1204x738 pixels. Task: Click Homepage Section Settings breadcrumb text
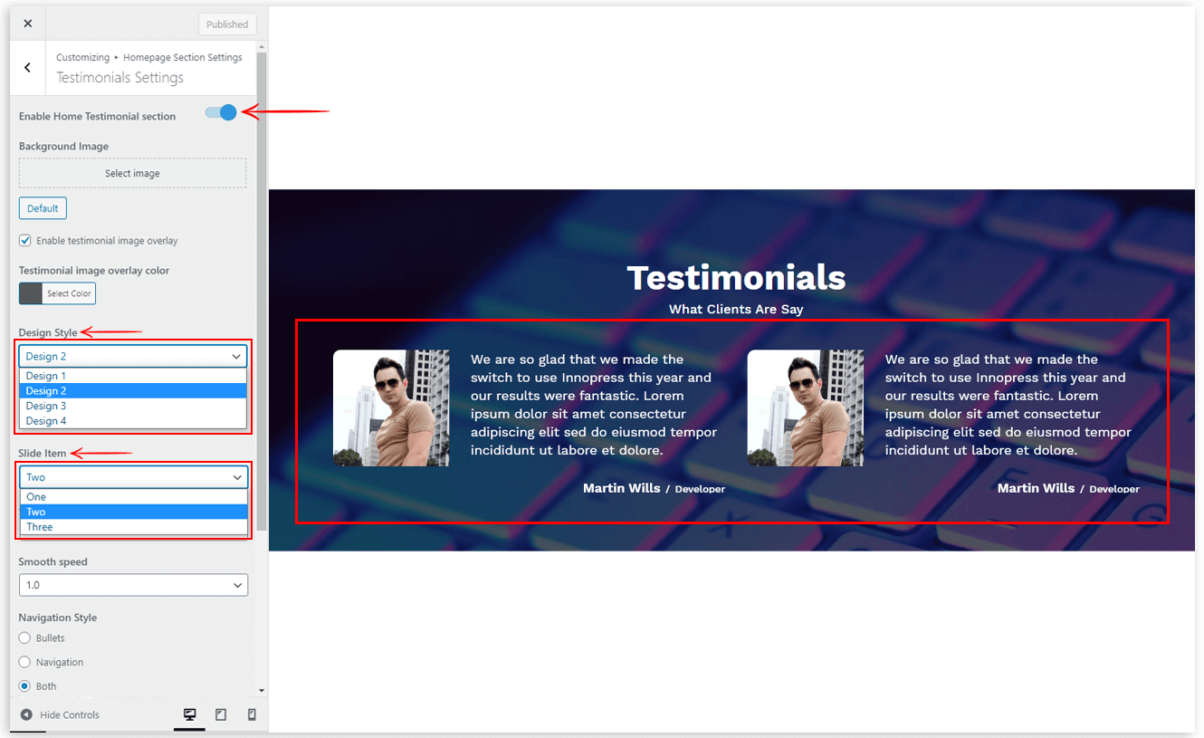point(183,58)
